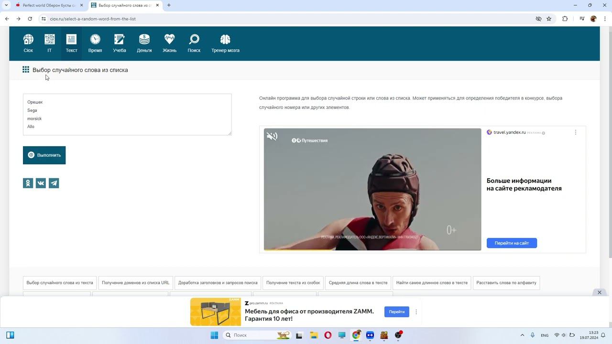Click the grid icon beside page title
This screenshot has height=344, width=612.
tap(26, 70)
